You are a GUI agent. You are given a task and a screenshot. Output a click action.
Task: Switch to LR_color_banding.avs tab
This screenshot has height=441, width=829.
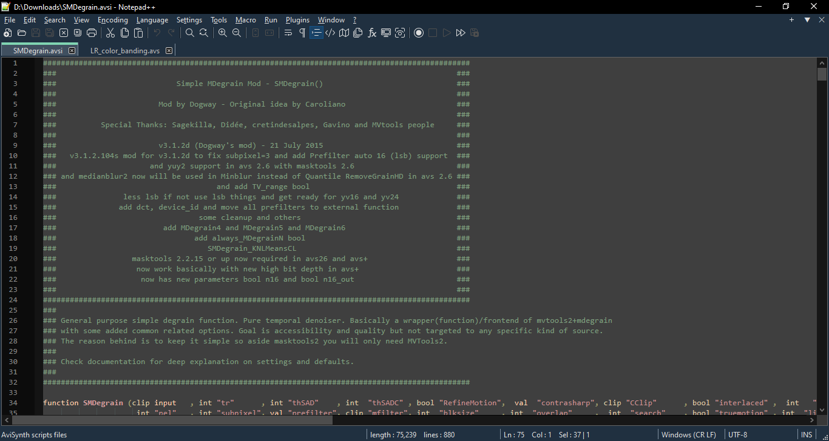tap(125, 51)
